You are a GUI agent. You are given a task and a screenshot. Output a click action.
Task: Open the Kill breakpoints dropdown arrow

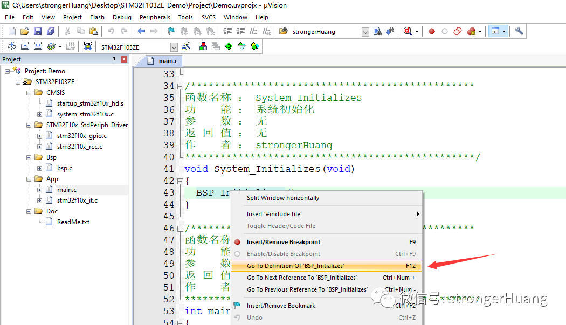click(480, 32)
